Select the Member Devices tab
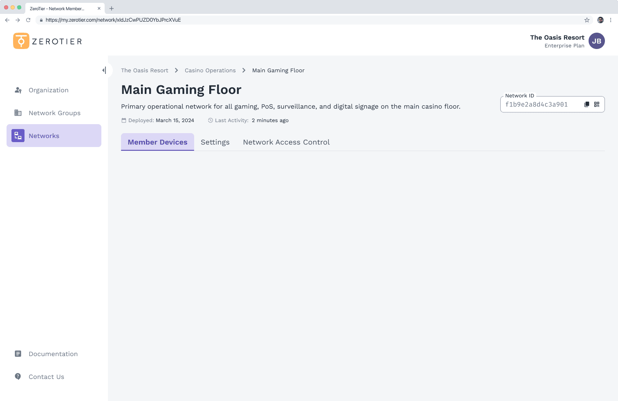 [x=157, y=142]
